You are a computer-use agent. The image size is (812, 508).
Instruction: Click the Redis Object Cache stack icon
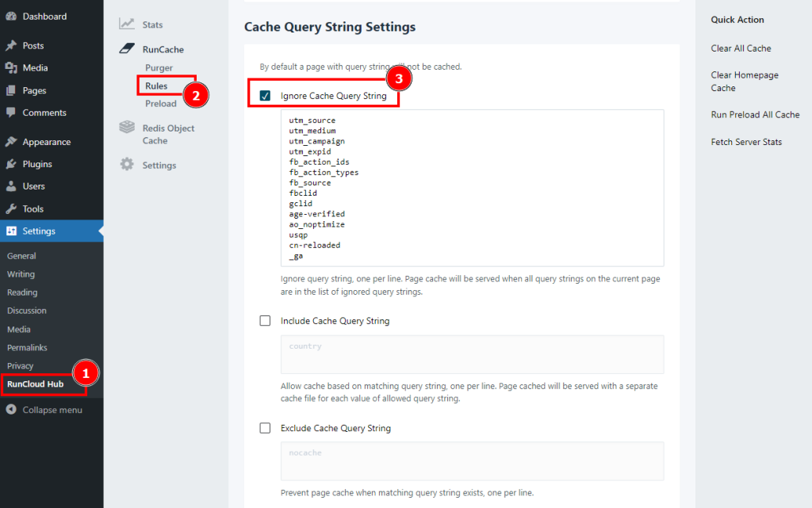click(127, 128)
